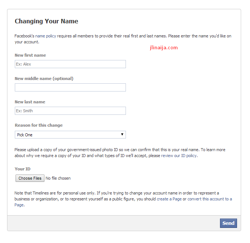Screen dimensions: 250x243
Task: Open the review our ID policy link
Action: (x=179, y=156)
